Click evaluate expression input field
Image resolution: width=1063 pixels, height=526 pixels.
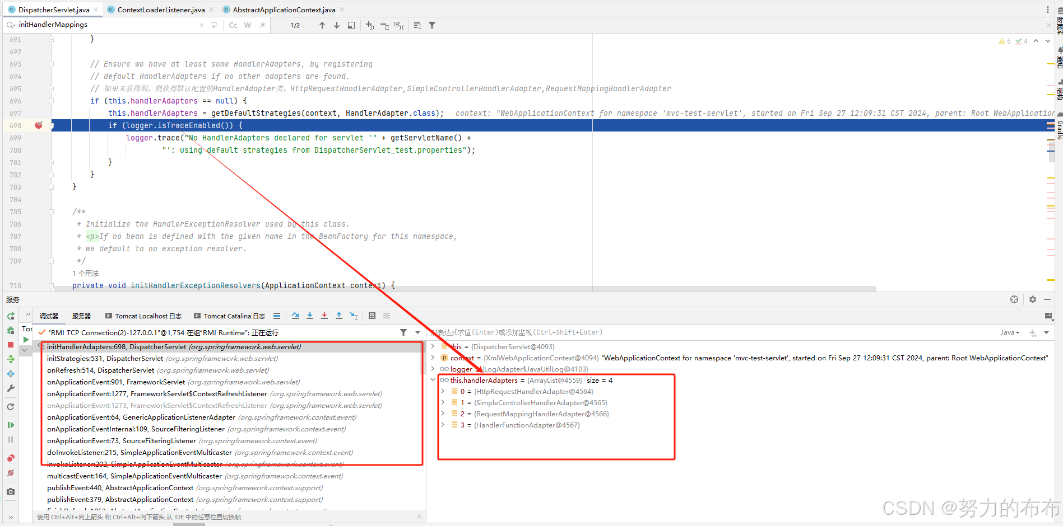[712, 332]
